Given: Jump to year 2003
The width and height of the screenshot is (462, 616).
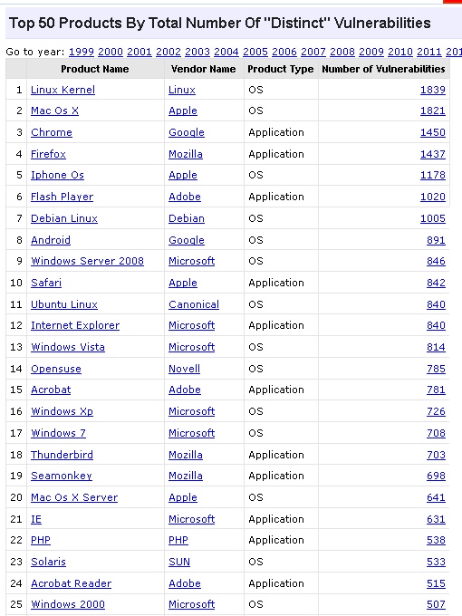Looking at the screenshot, I should pos(197,52).
